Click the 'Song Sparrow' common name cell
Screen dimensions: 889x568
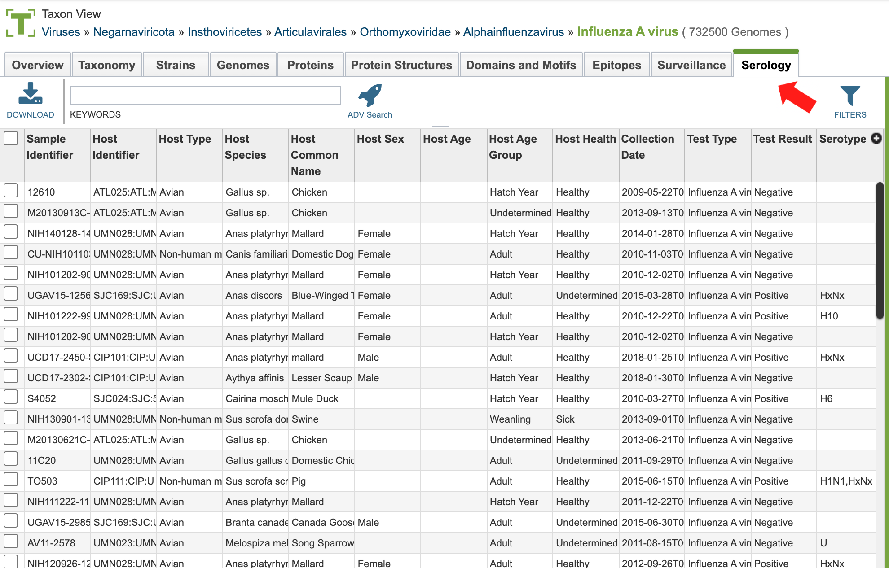322,543
